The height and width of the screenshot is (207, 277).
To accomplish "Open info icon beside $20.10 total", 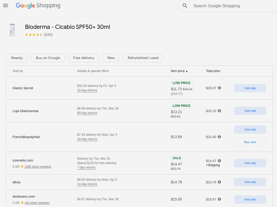I will click(x=219, y=111).
